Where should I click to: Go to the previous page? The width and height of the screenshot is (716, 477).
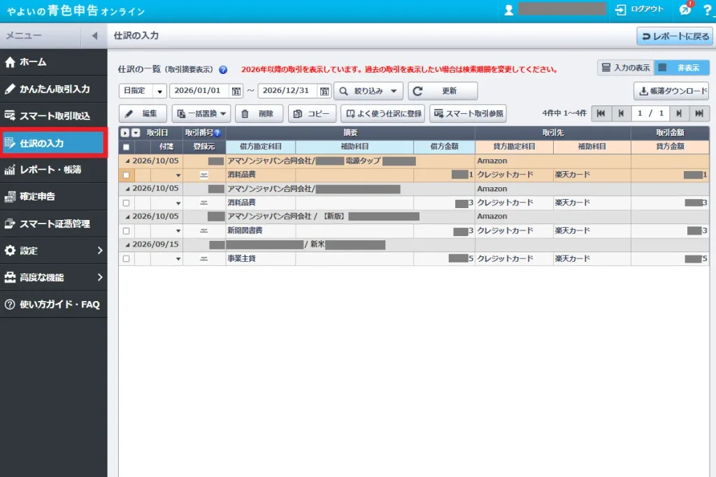pos(621,114)
